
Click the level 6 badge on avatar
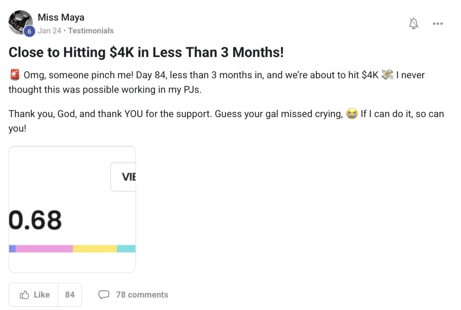point(29,31)
